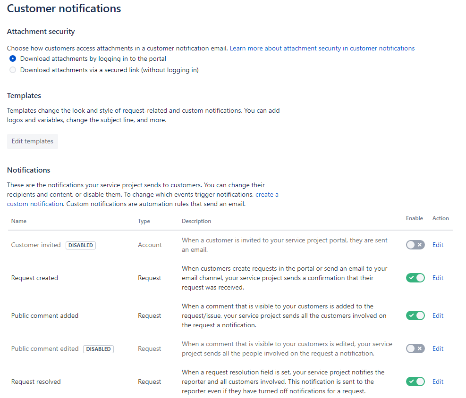Open attachment security learn more link
466x398 pixels.
tap(322, 48)
